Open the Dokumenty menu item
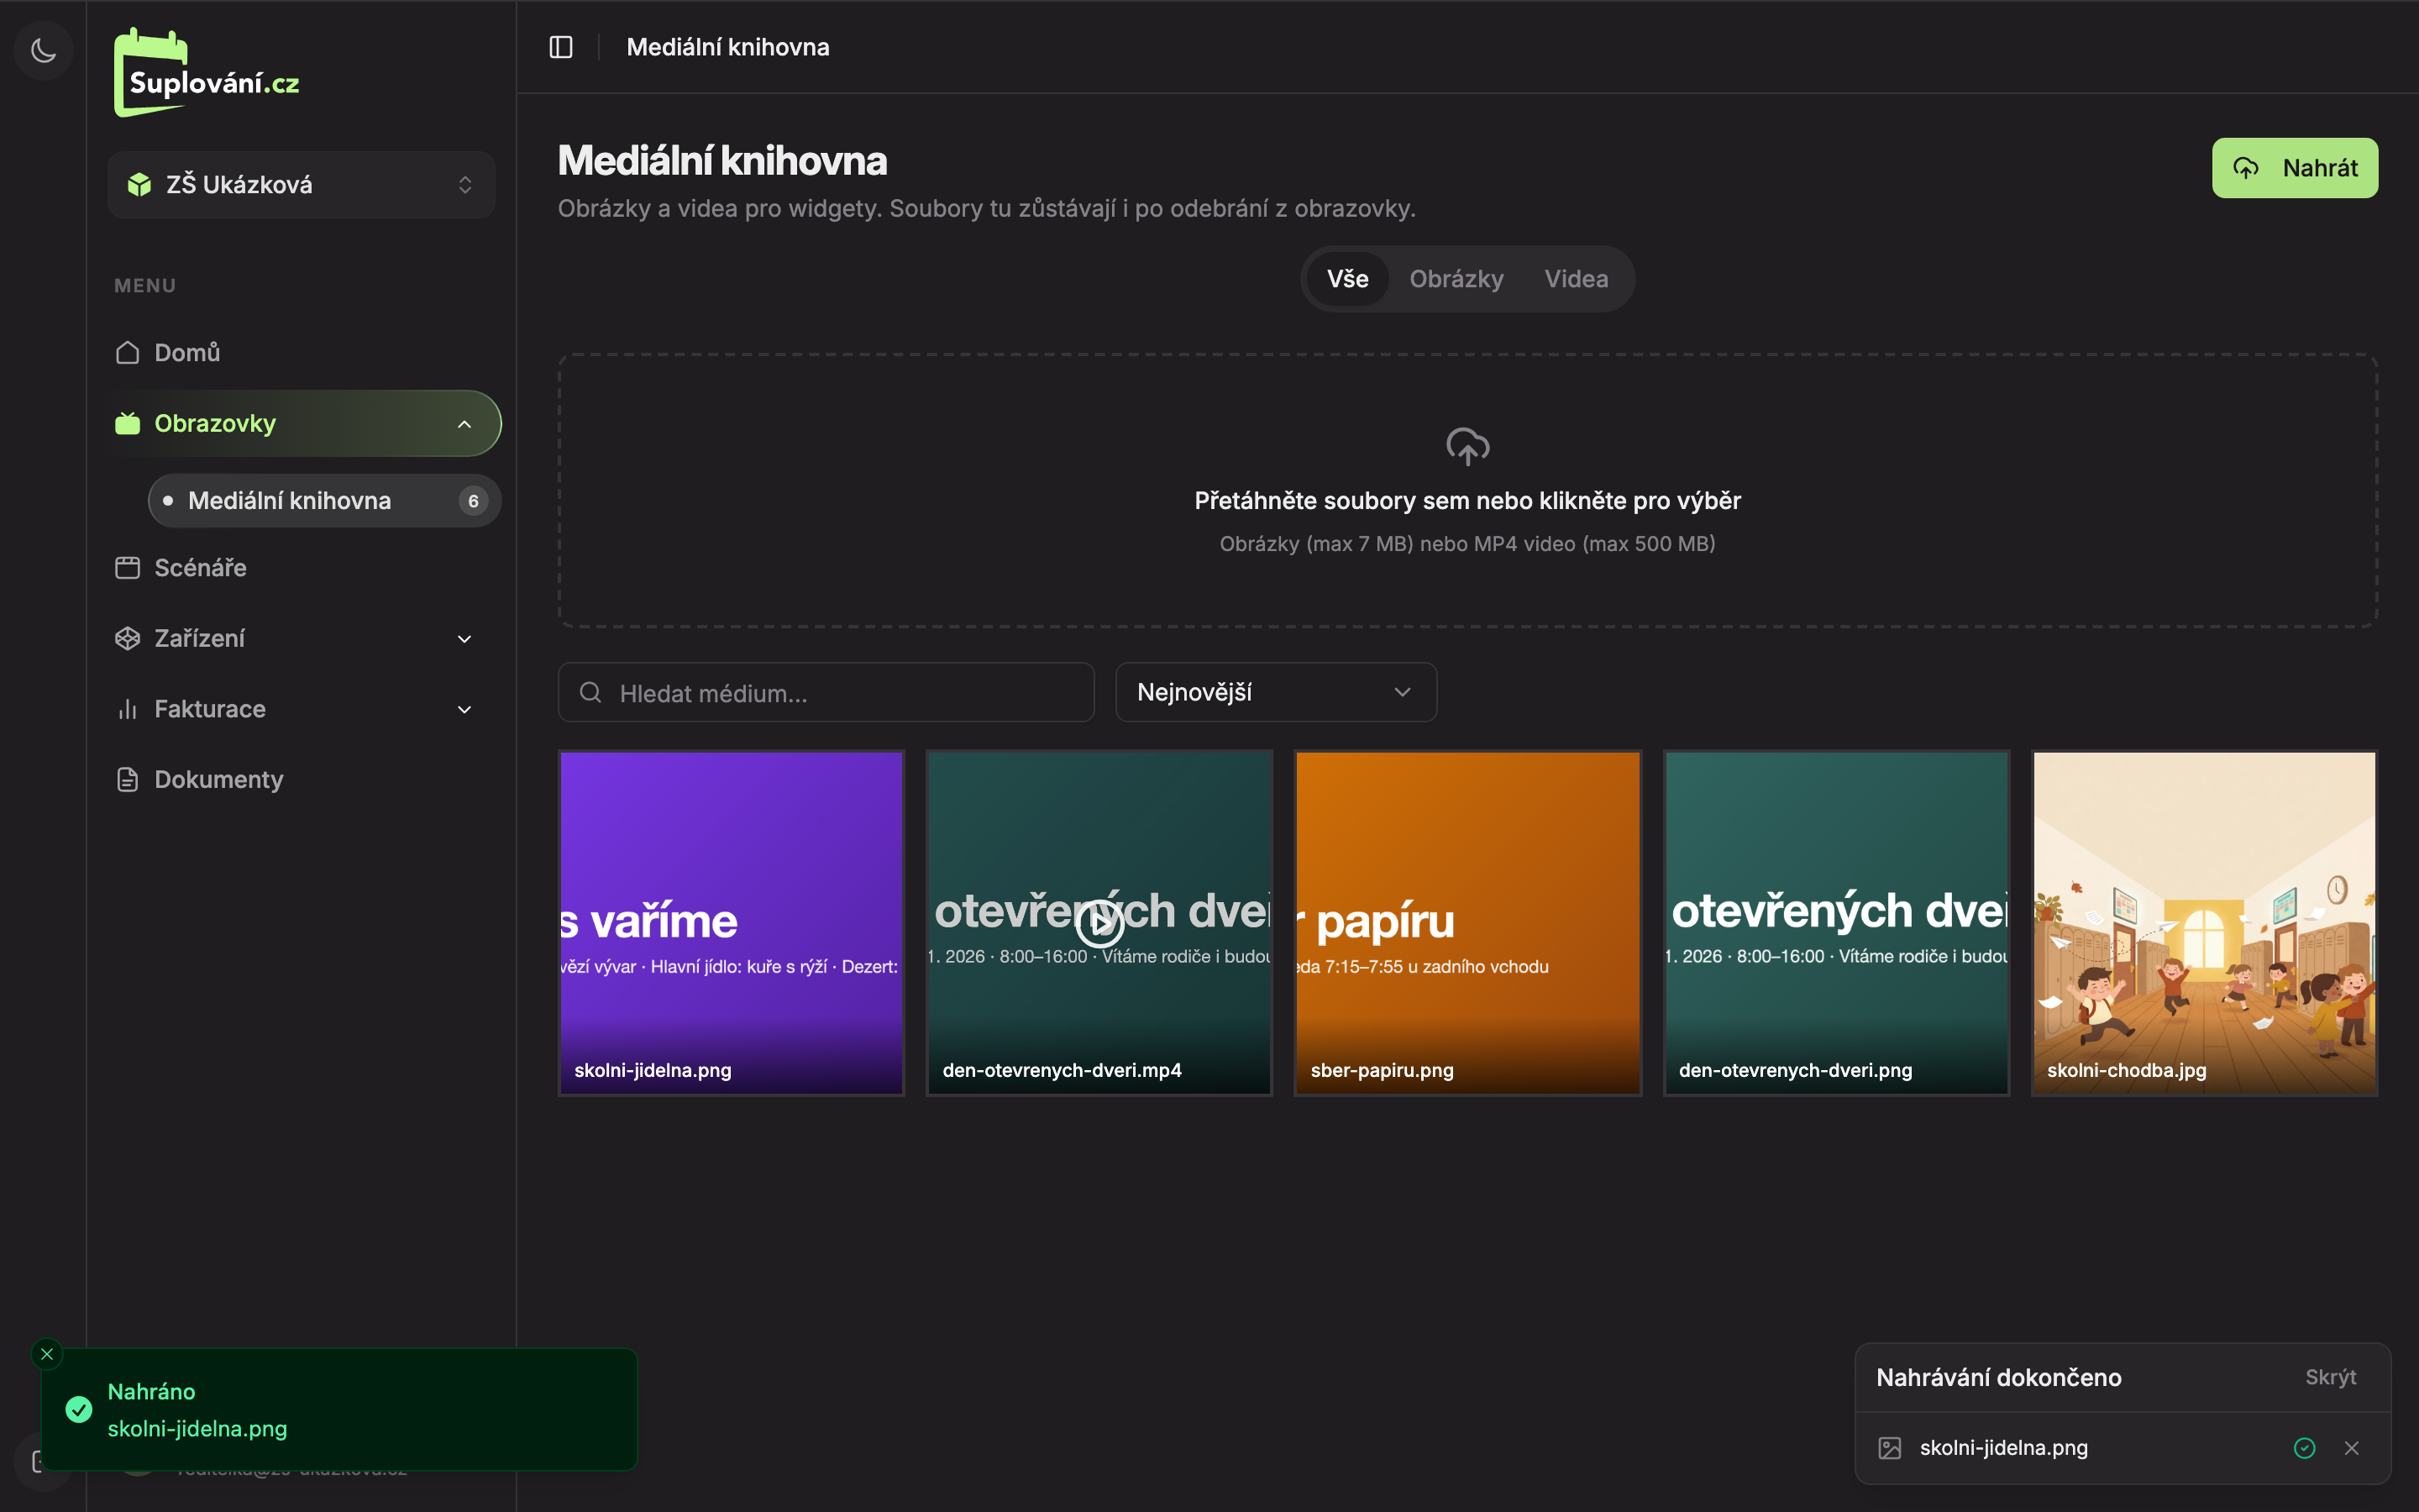The height and width of the screenshot is (1512, 2419). [301, 779]
